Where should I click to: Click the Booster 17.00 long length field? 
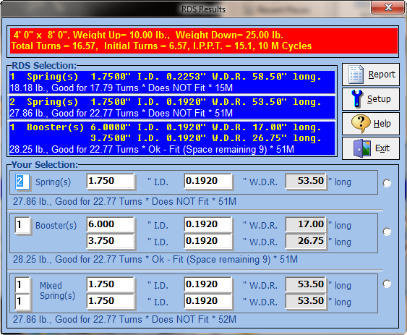point(306,224)
